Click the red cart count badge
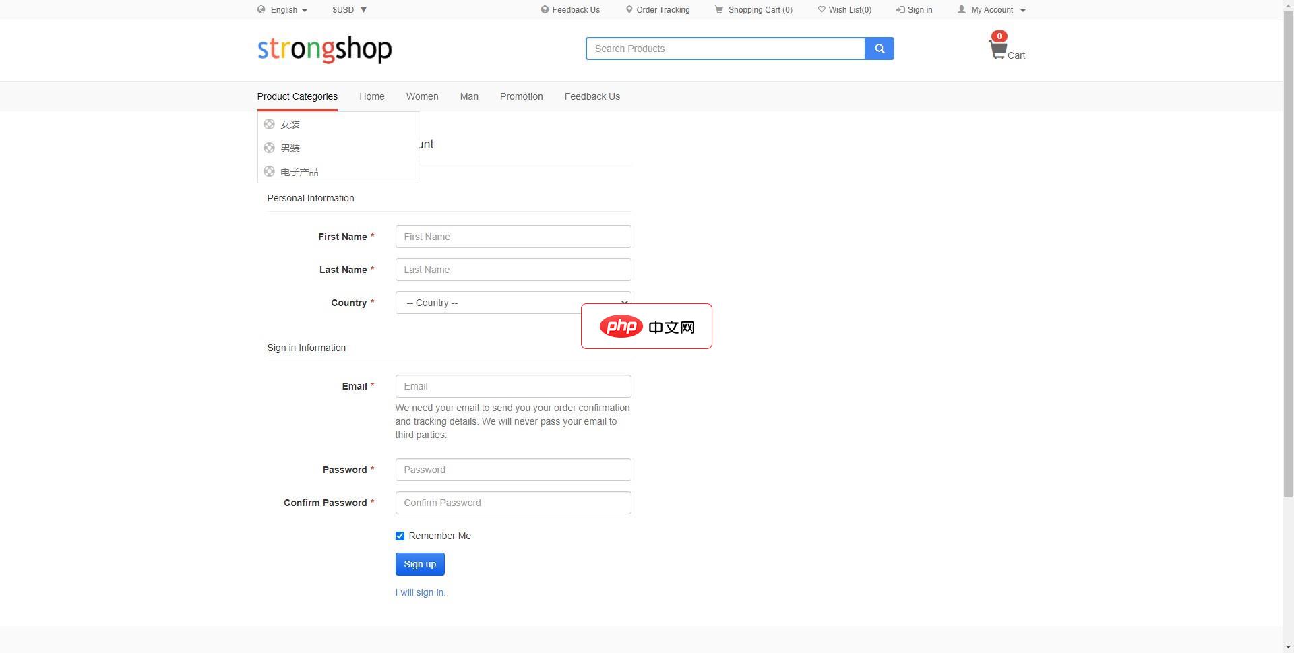1294x653 pixels. coord(999,36)
